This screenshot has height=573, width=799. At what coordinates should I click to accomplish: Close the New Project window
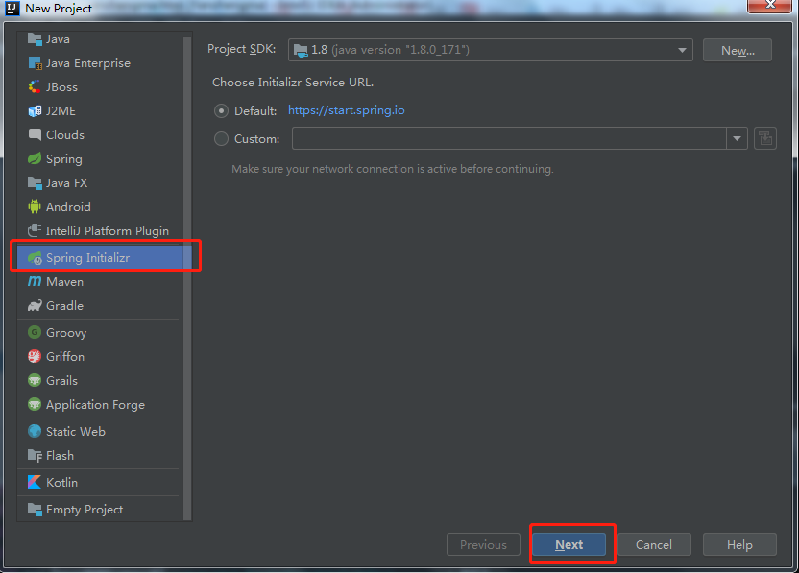770,5
